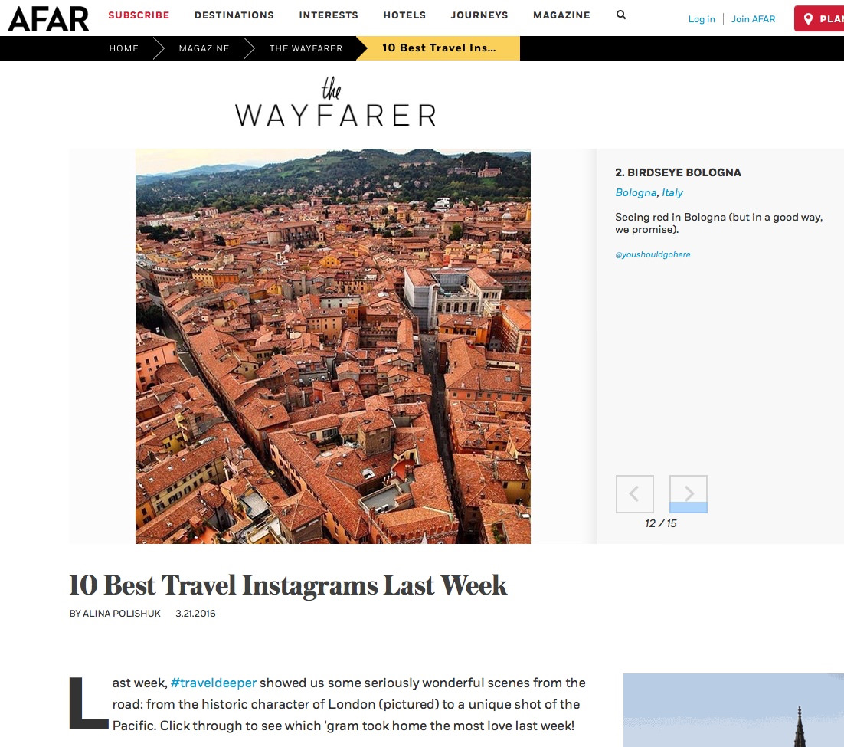Image resolution: width=844 pixels, height=747 pixels.
Task: Click the Bologna rooftops photo
Action: point(332,346)
